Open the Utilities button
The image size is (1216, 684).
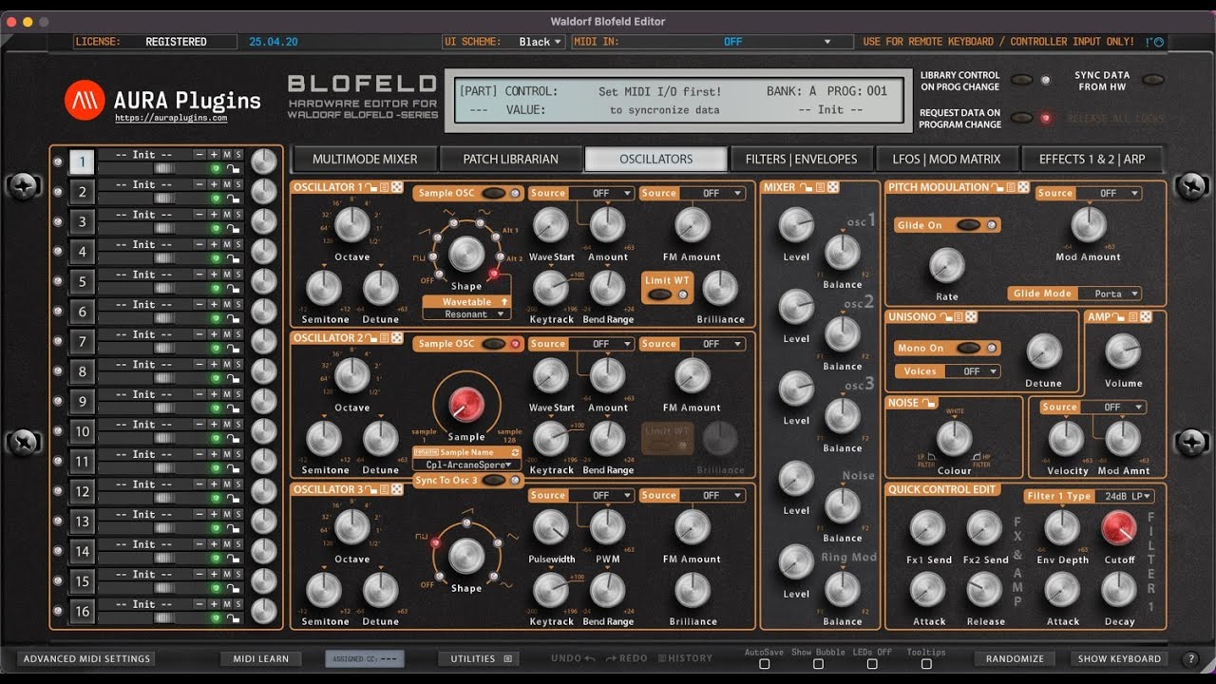click(x=480, y=658)
